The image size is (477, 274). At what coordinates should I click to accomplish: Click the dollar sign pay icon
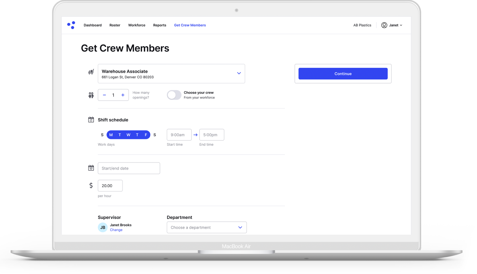91,185
